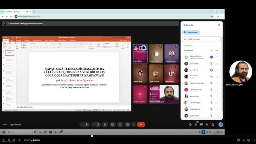Collapse the Katılımcılar list chevron

coord(217,51)
